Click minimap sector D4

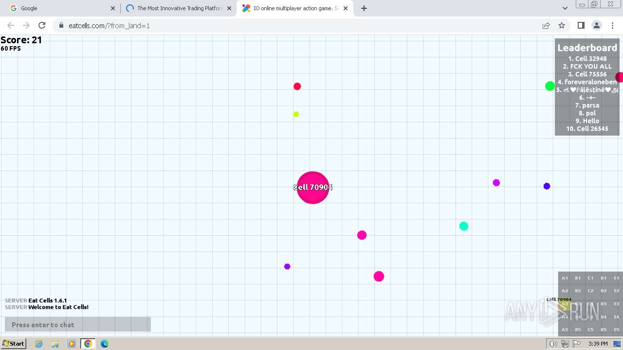pyautogui.click(x=604, y=317)
